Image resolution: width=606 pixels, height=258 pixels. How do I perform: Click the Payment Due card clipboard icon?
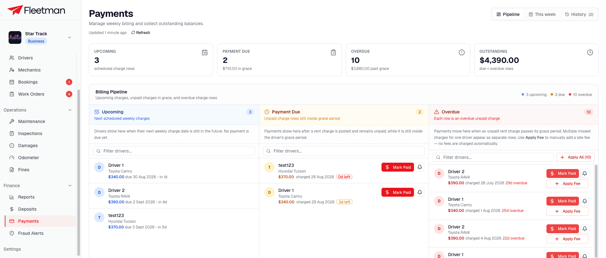pos(333,52)
